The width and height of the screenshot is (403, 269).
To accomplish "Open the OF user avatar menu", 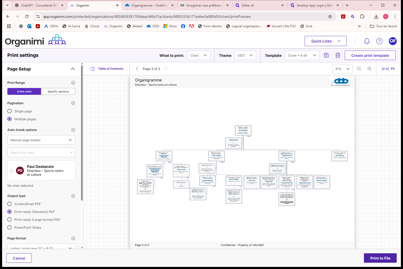I will coord(393,41).
